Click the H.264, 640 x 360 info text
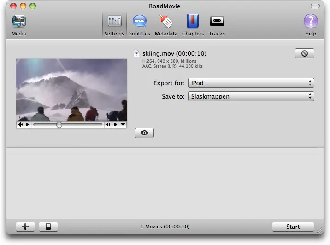 169,61
